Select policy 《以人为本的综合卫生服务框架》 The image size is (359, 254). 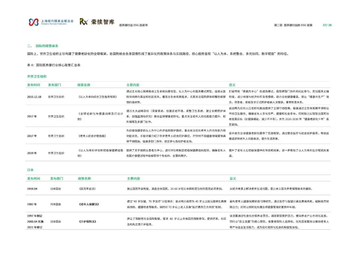pos(97,97)
